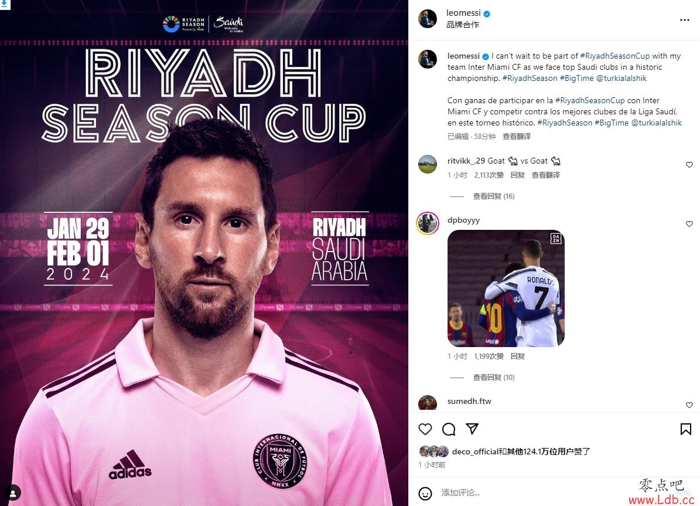
Task: Save the post with bookmark icon
Action: coord(686,429)
